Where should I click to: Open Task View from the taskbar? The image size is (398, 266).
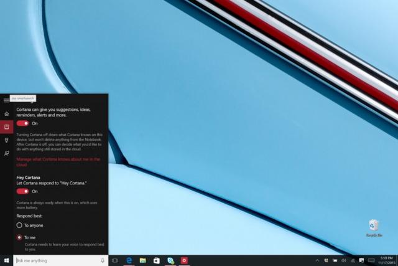[115, 260]
